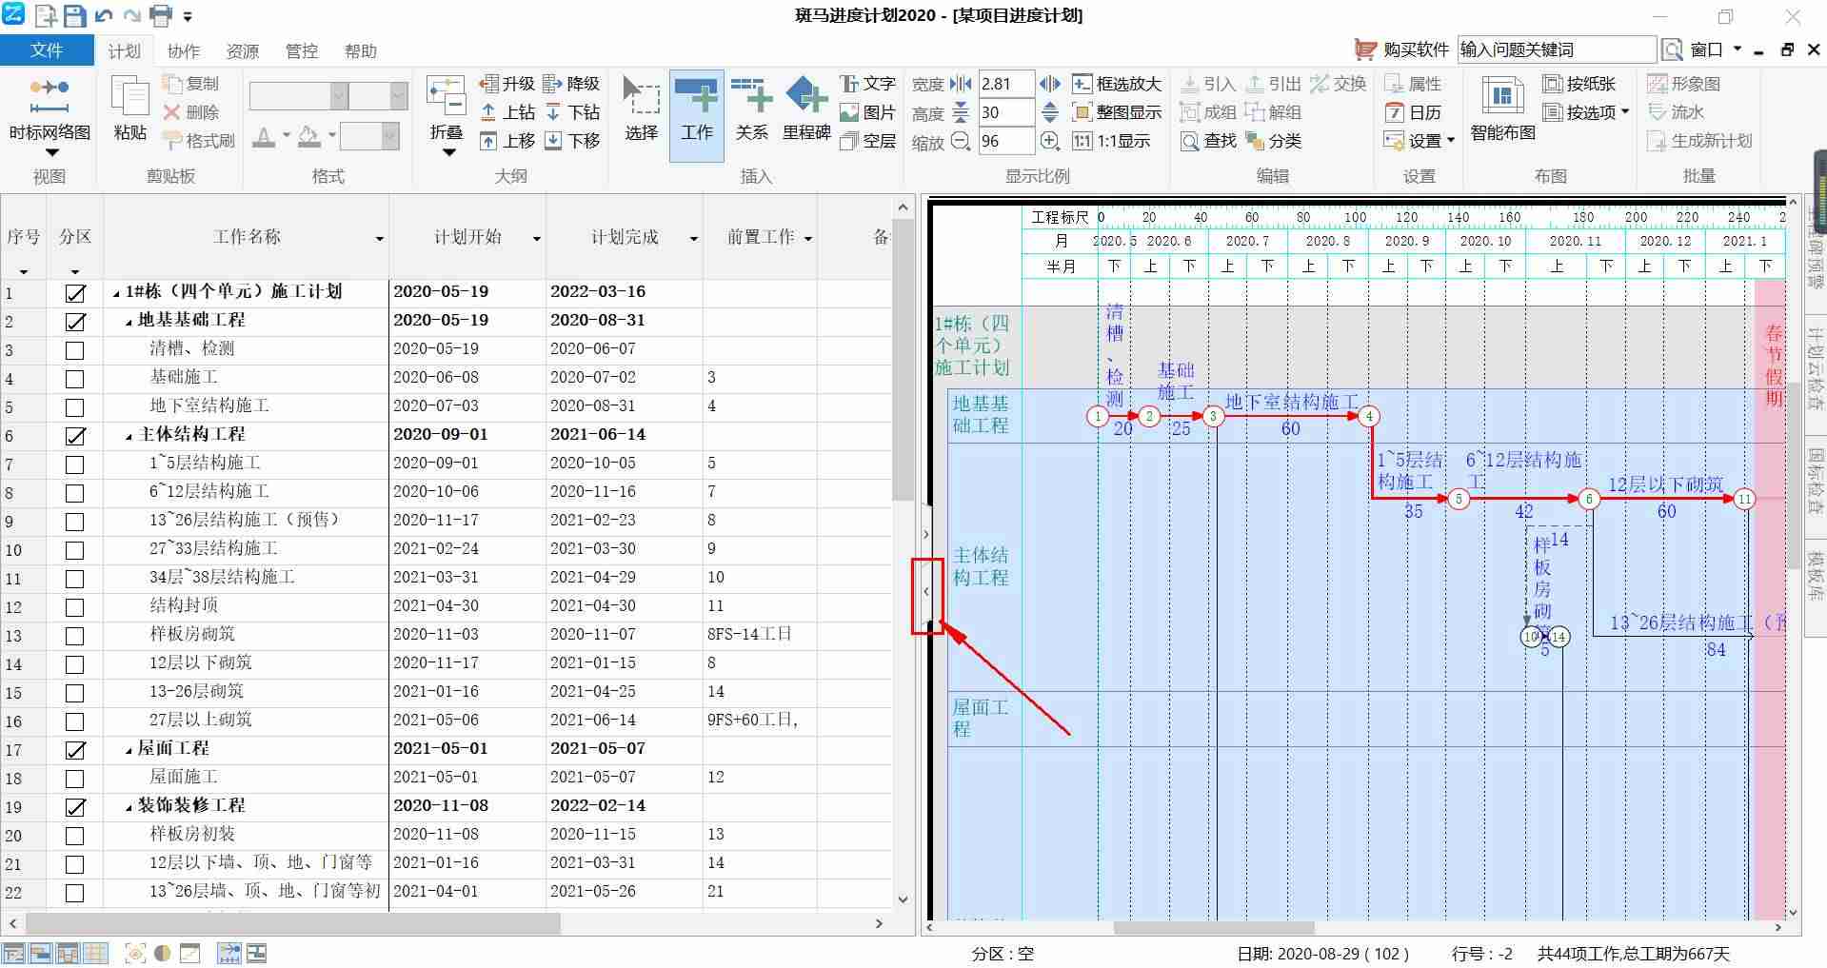Click the 分类 classify tool
The image size is (1827, 968).
(x=1273, y=141)
